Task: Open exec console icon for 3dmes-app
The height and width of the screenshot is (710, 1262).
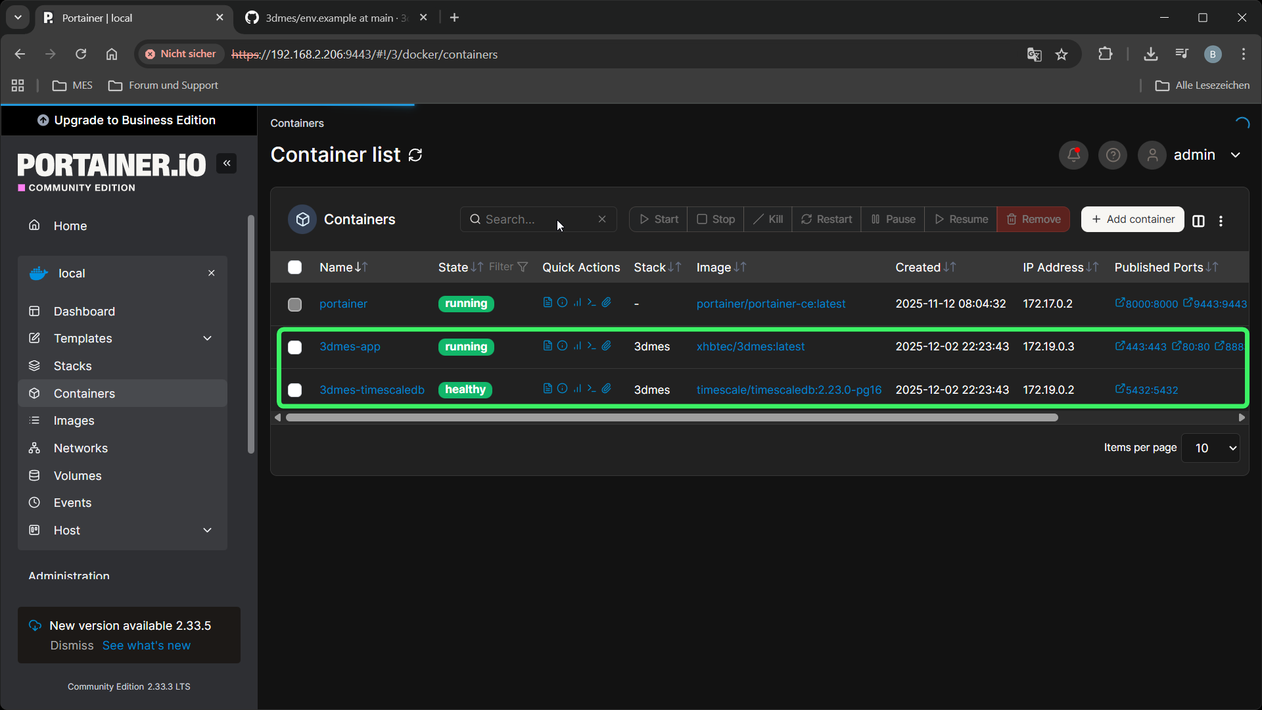Action: pos(592,346)
